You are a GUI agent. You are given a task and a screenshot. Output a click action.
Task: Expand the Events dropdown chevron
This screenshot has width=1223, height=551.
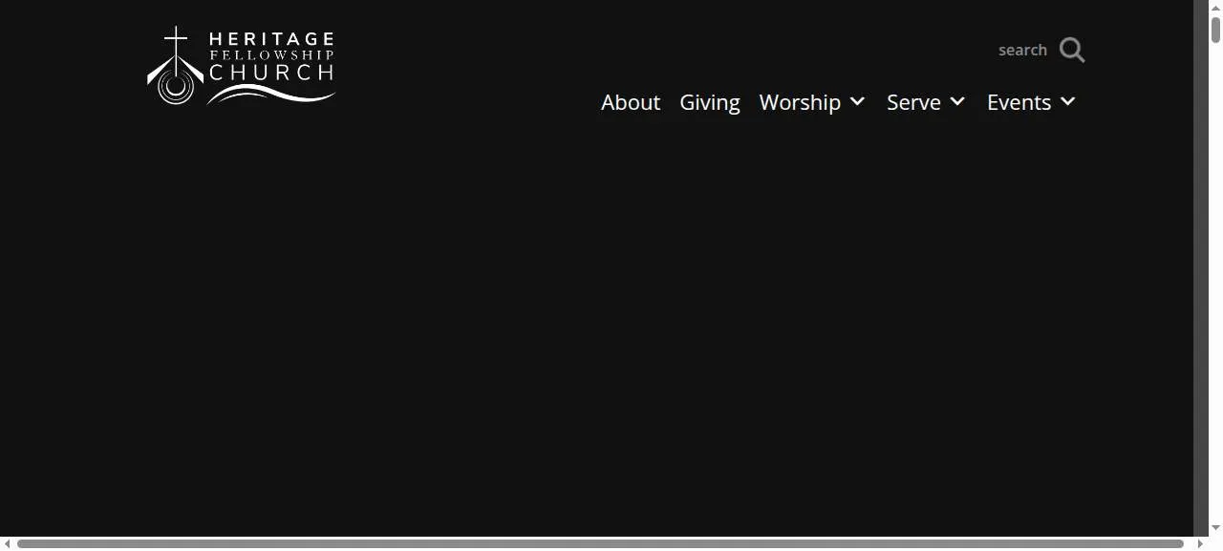point(1068,101)
